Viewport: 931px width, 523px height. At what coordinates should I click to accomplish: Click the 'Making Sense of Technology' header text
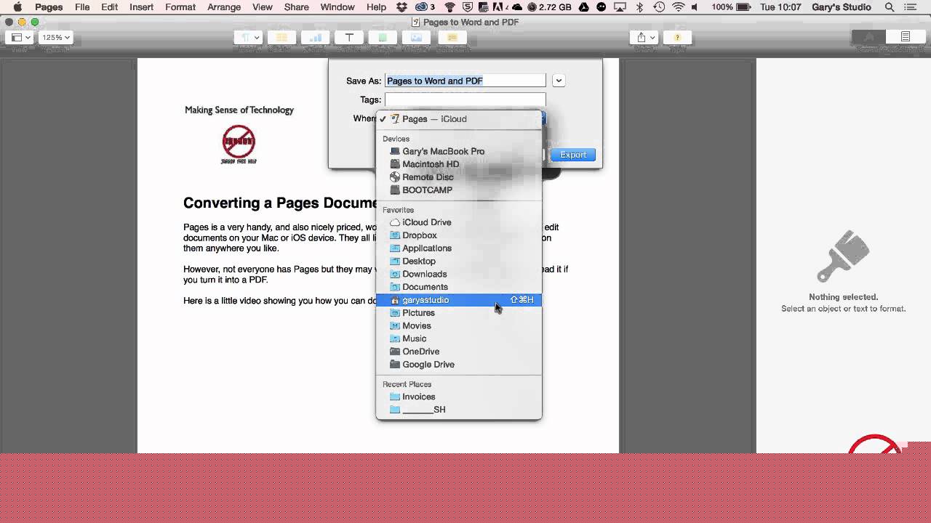coord(239,110)
